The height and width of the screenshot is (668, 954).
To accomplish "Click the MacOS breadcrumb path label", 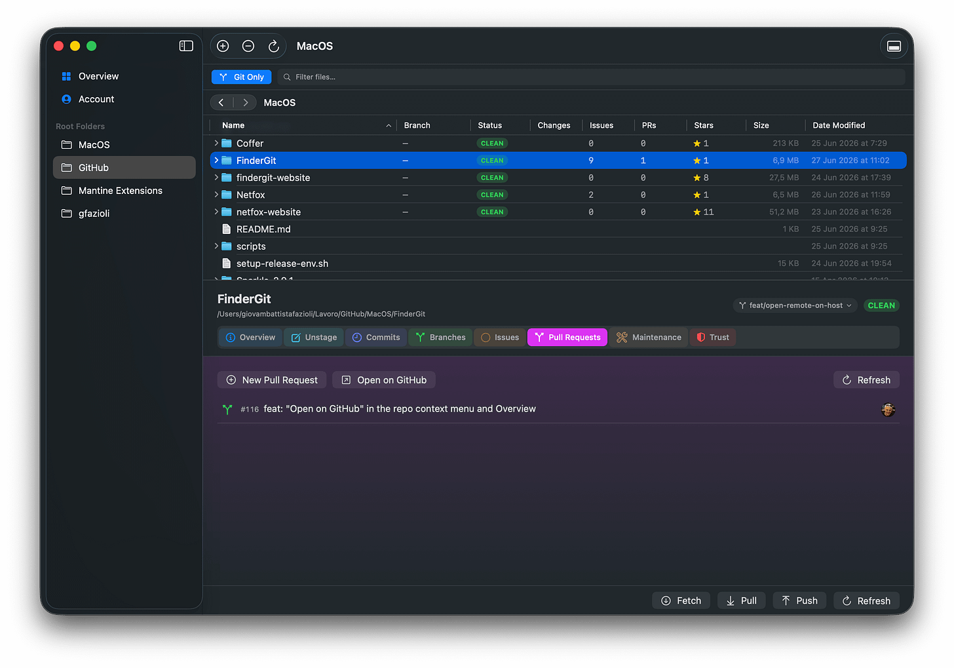I will point(280,102).
